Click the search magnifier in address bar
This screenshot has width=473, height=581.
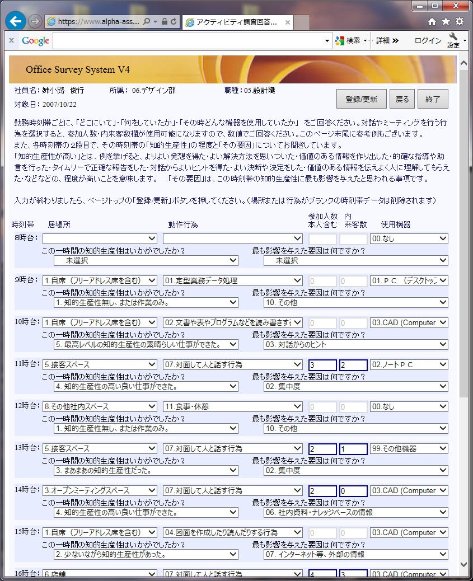[147, 21]
